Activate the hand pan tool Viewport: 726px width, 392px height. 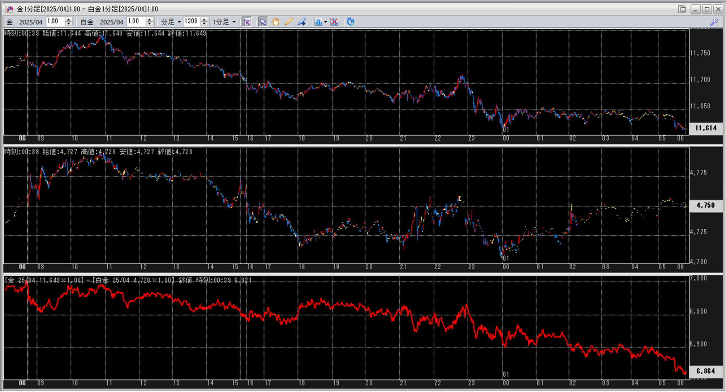(x=275, y=22)
